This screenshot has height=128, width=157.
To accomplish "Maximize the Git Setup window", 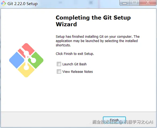I will tap(134, 3).
